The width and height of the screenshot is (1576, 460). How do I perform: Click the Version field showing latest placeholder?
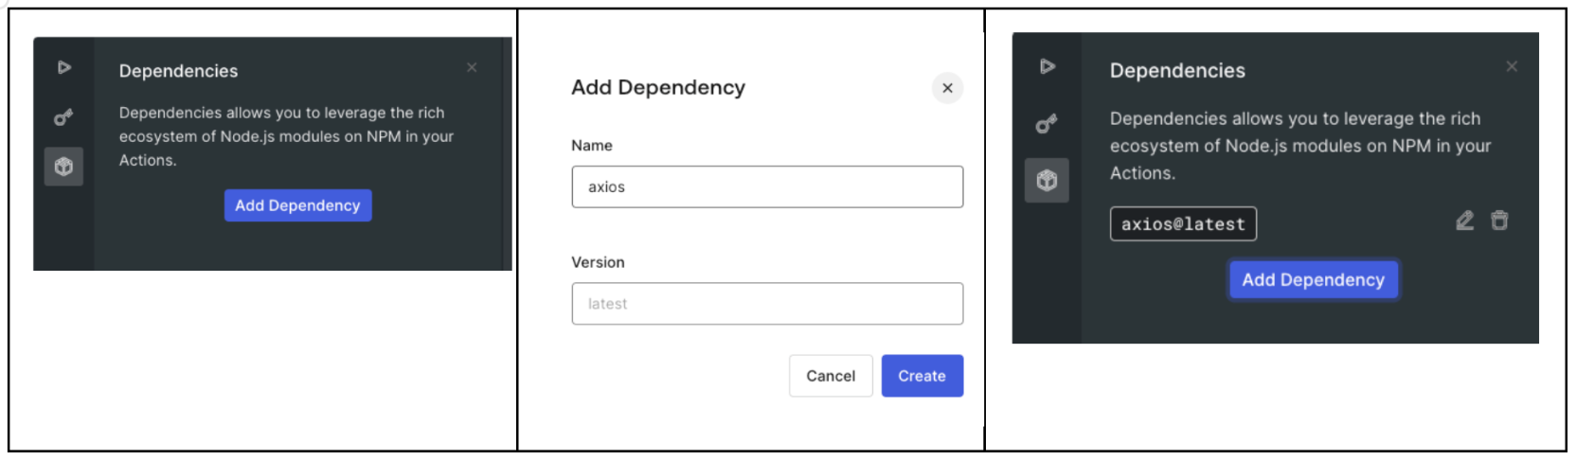pyautogui.click(x=767, y=304)
